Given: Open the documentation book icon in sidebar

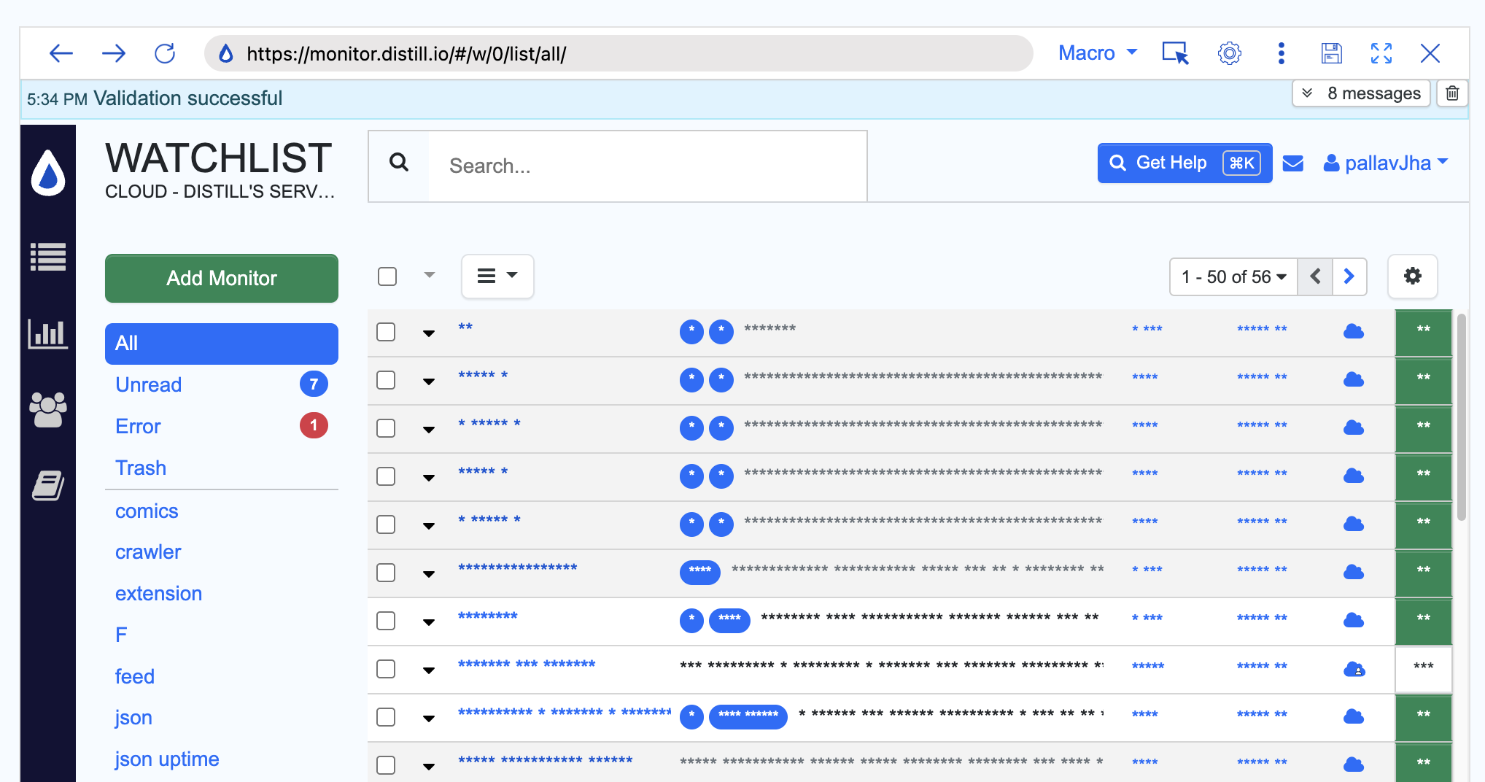Looking at the screenshot, I should tap(48, 485).
